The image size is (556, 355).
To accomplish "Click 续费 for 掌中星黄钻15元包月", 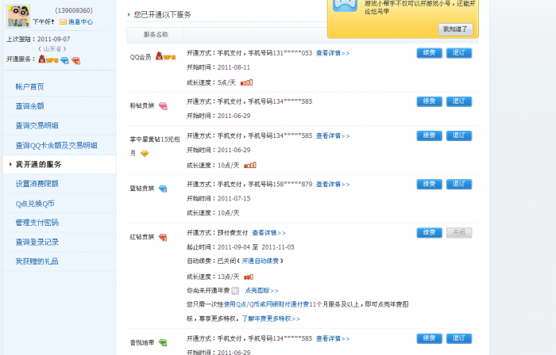I will [x=429, y=136].
